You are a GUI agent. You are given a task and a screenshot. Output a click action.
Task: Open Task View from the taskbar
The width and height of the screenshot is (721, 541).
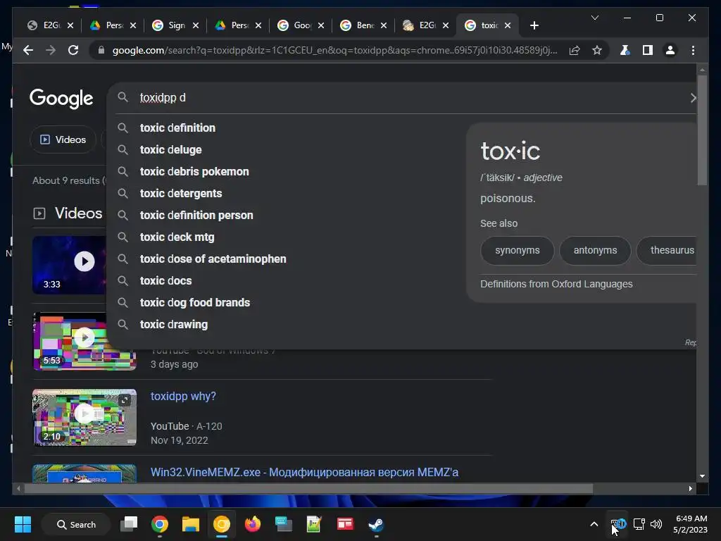click(130, 524)
